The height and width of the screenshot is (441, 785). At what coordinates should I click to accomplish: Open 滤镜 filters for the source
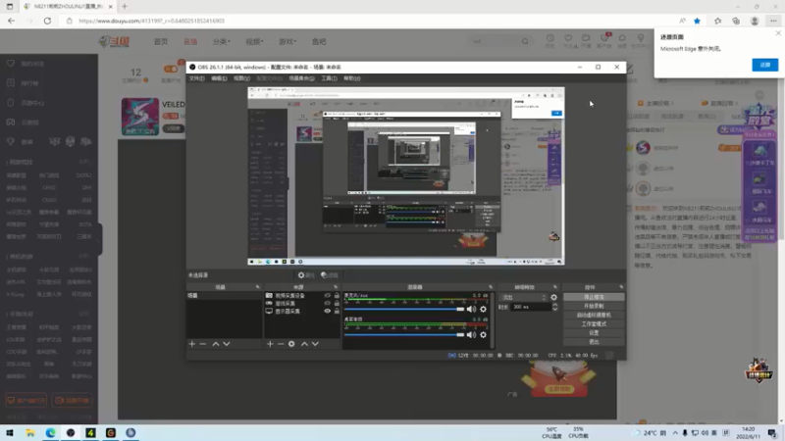[330, 275]
